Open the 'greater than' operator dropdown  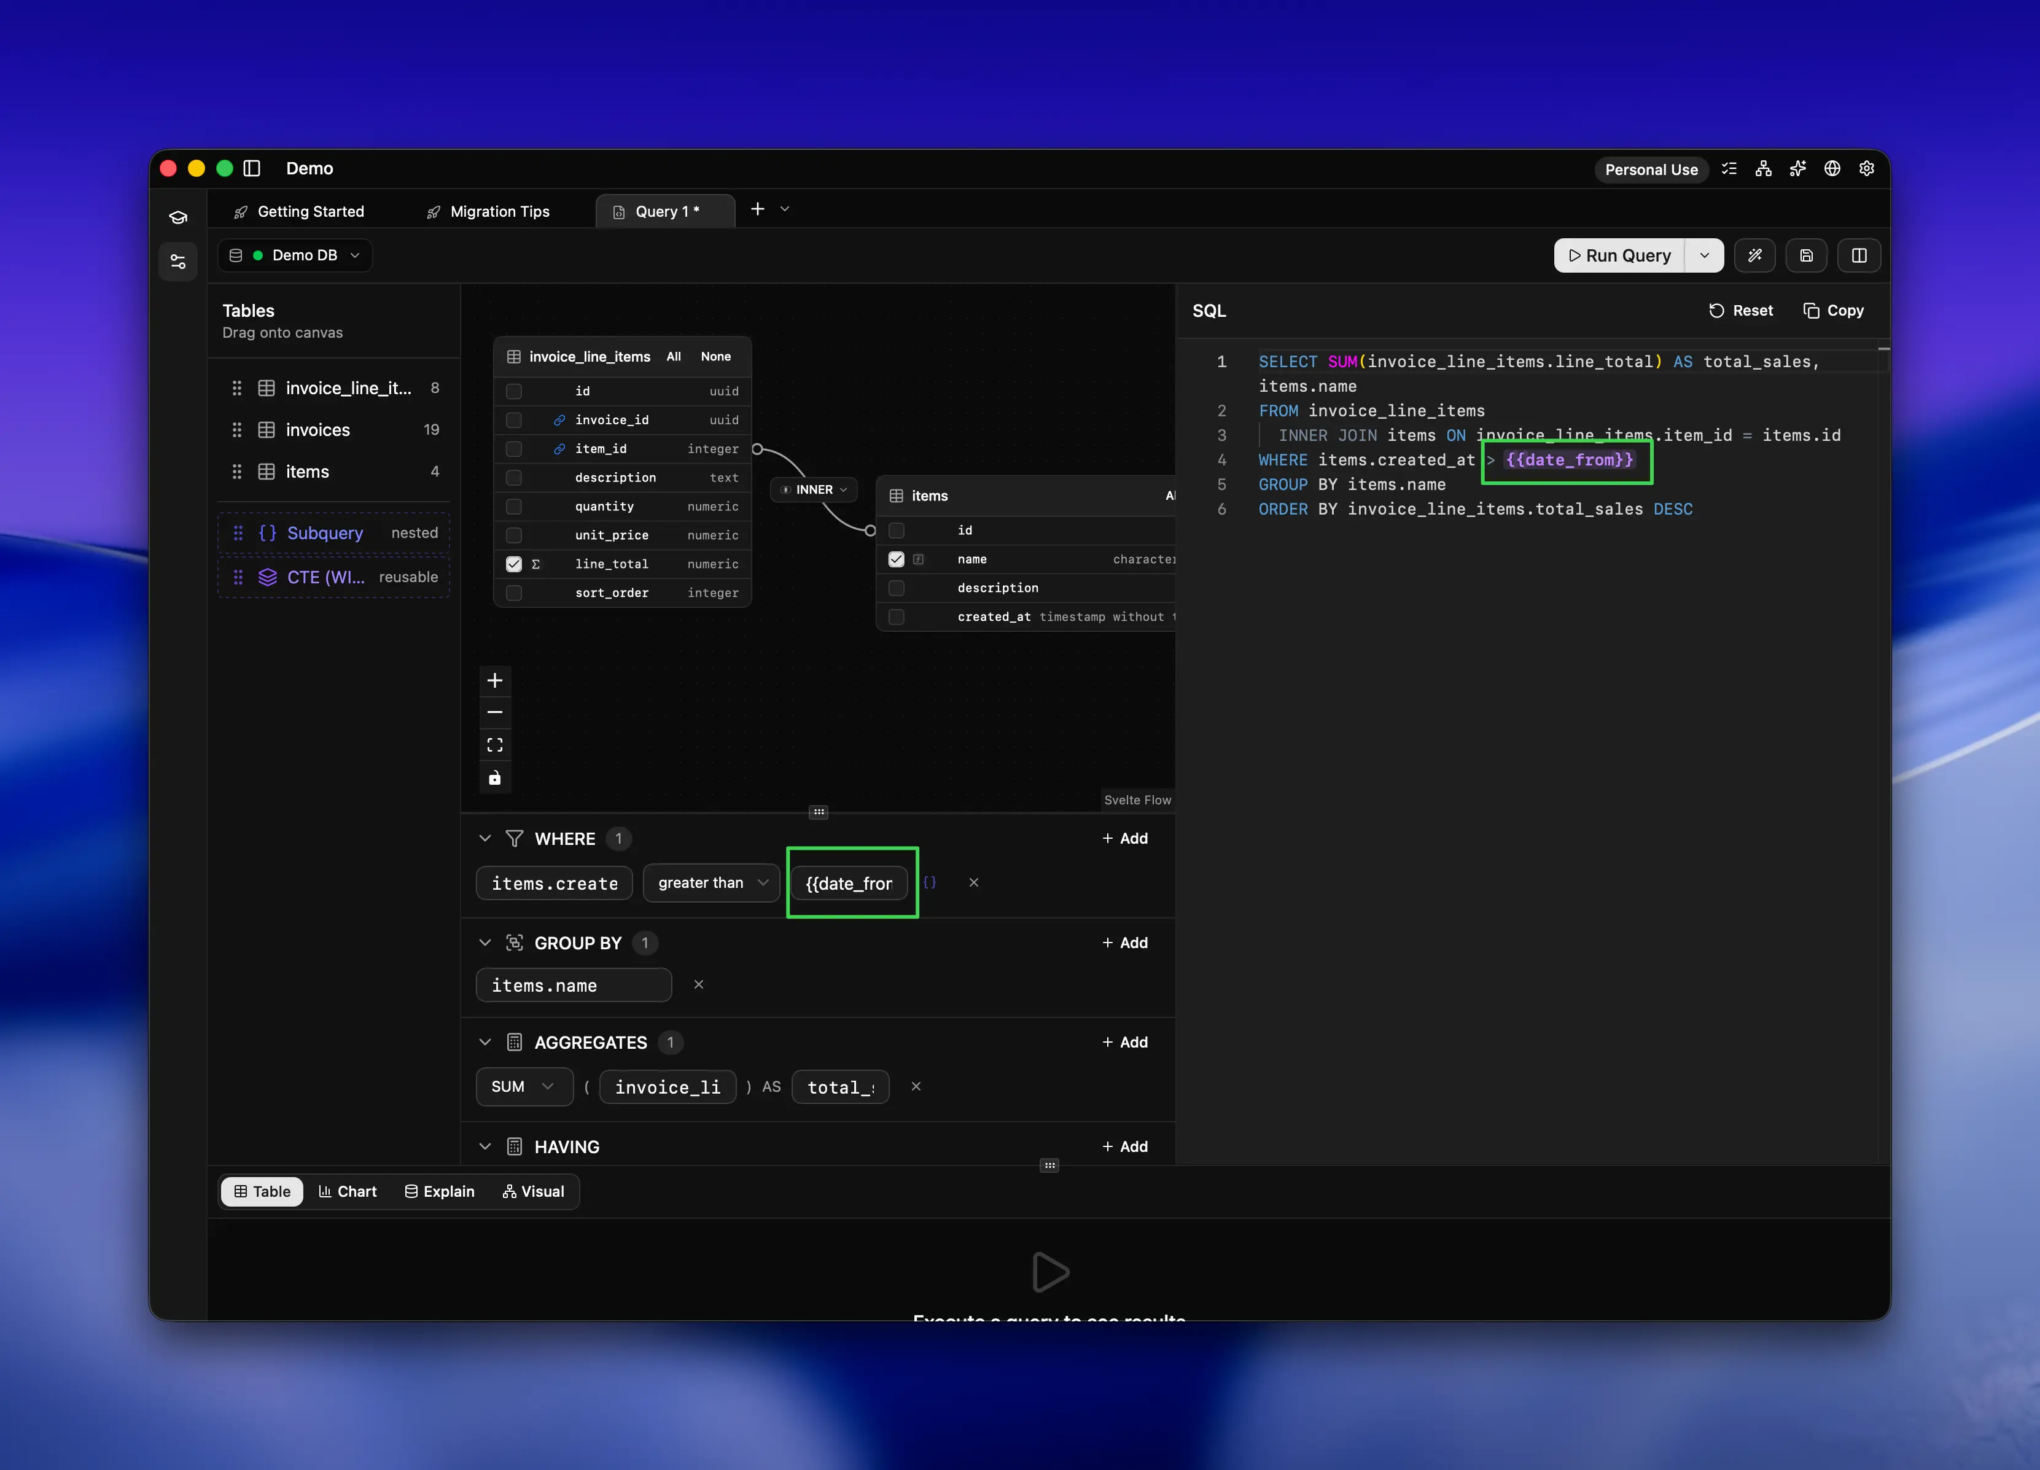710,882
